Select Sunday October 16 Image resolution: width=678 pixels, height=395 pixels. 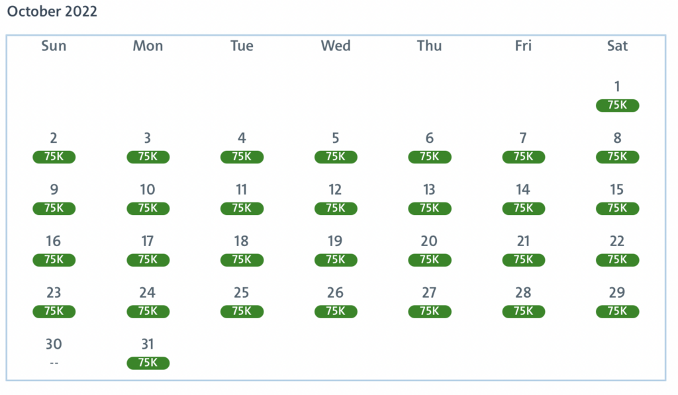pos(54,250)
